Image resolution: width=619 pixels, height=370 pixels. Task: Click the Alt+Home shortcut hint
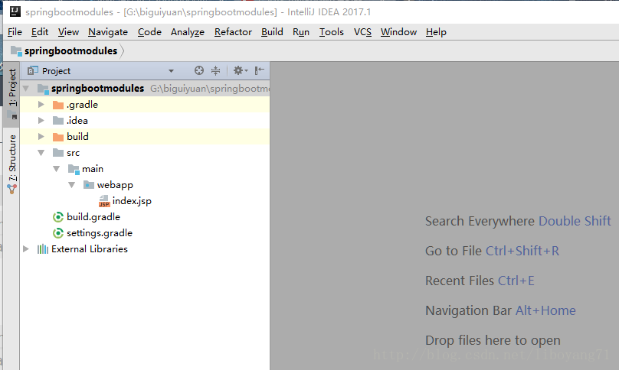(545, 310)
